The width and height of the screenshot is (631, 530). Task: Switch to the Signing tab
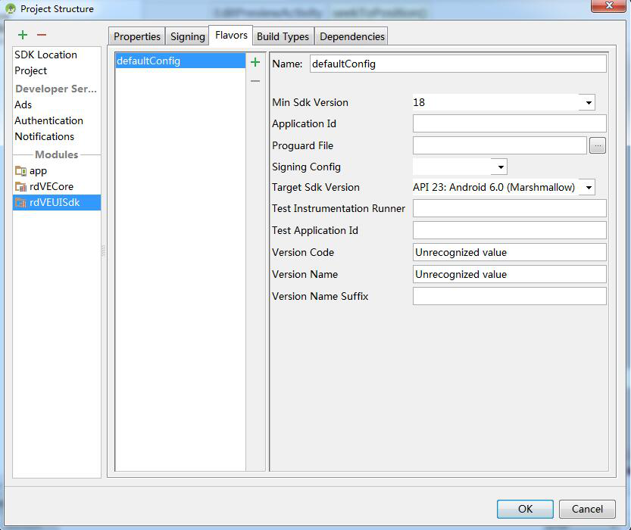188,36
